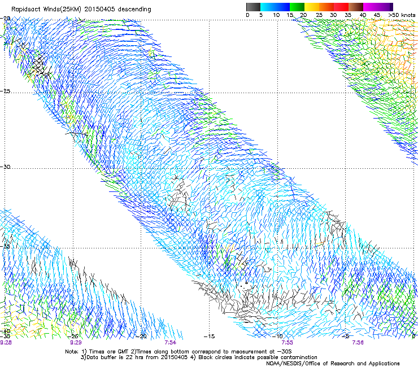Image resolution: width=418 pixels, height=367 pixels.
Task: Click the blue 10-15 knots legend segment
Action: click(282, 7)
